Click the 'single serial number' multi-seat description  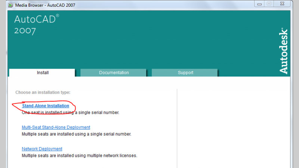click(x=76, y=134)
